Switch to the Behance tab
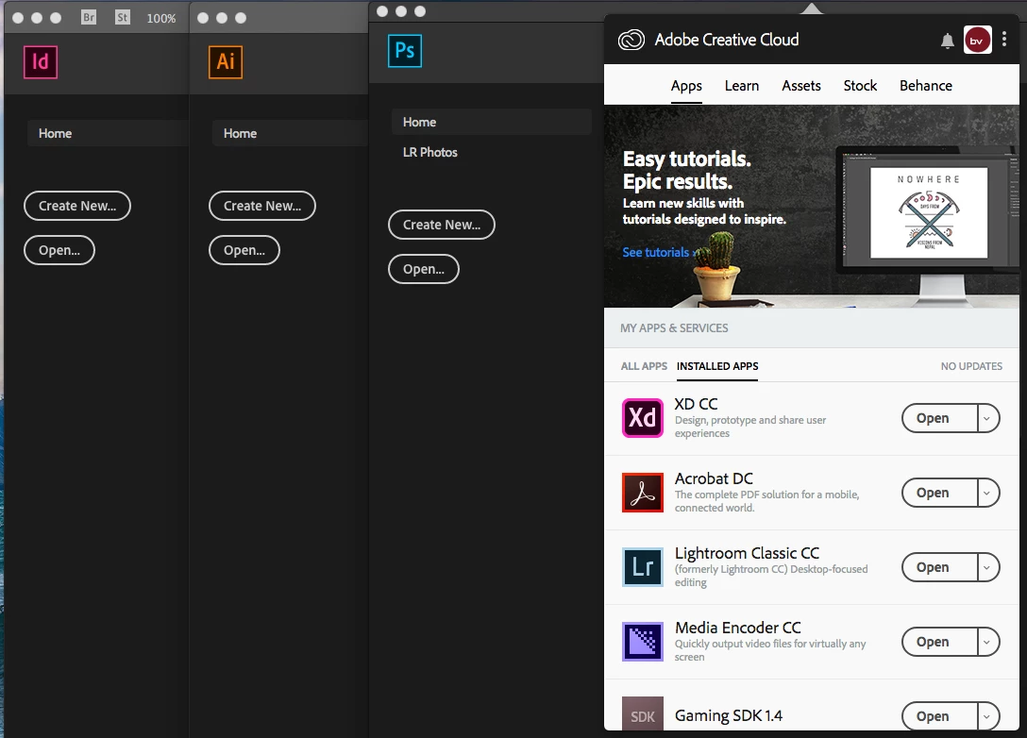Screen dimensions: 1027x738 [925, 86]
